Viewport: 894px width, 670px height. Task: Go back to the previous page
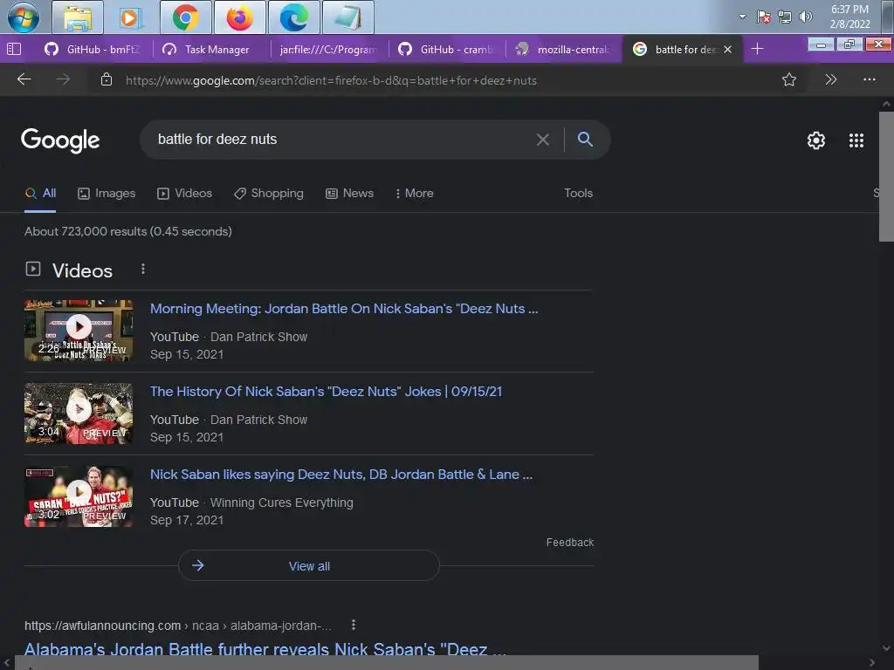point(24,79)
